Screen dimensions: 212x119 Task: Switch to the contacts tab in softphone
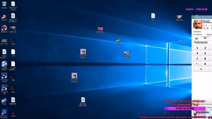point(196,38)
